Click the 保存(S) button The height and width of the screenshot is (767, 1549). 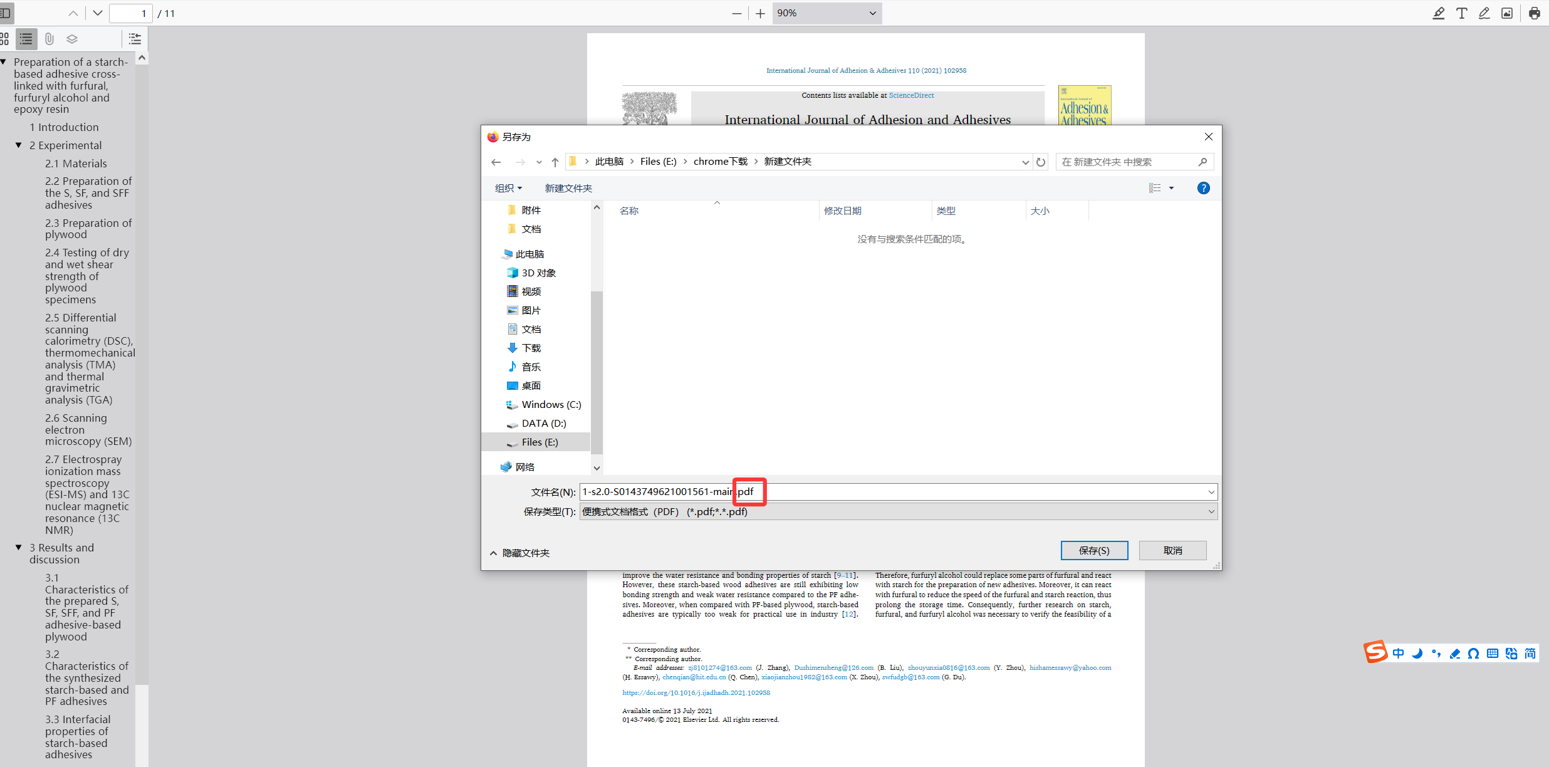pos(1094,550)
